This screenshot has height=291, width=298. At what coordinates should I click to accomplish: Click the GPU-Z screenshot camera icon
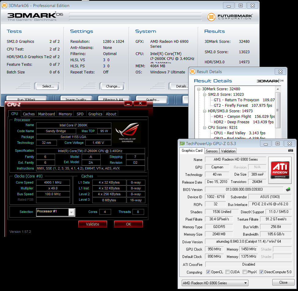click(x=290, y=151)
